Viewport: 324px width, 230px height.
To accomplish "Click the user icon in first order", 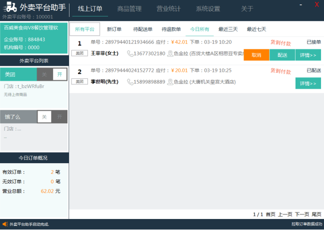I will coord(170,53).
